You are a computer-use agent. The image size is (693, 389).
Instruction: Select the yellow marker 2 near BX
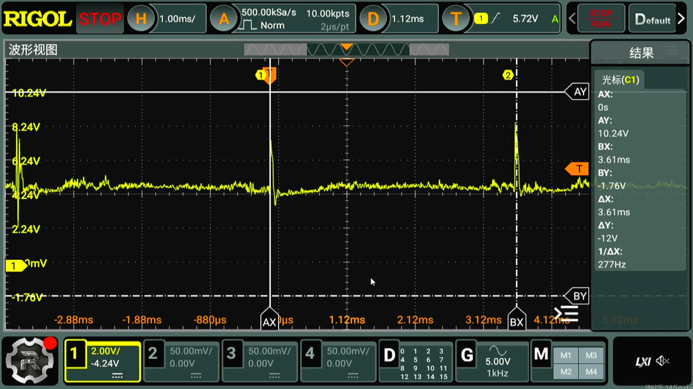(x=508, y=75)
